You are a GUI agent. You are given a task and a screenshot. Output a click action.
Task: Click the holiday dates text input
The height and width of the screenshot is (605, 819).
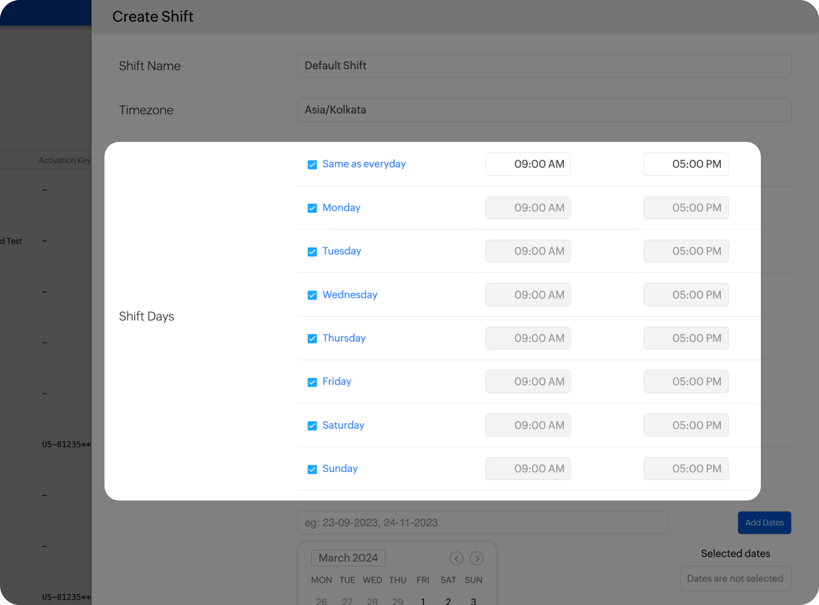coord(482,523)
